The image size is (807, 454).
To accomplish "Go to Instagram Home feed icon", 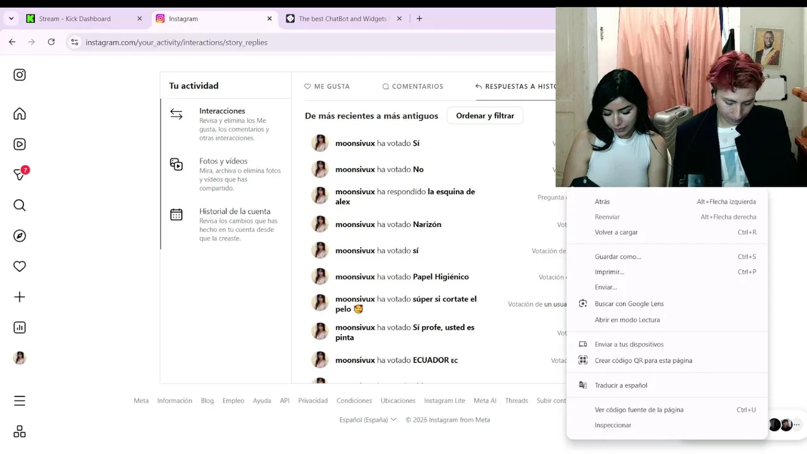I will (x=20, y=114).
